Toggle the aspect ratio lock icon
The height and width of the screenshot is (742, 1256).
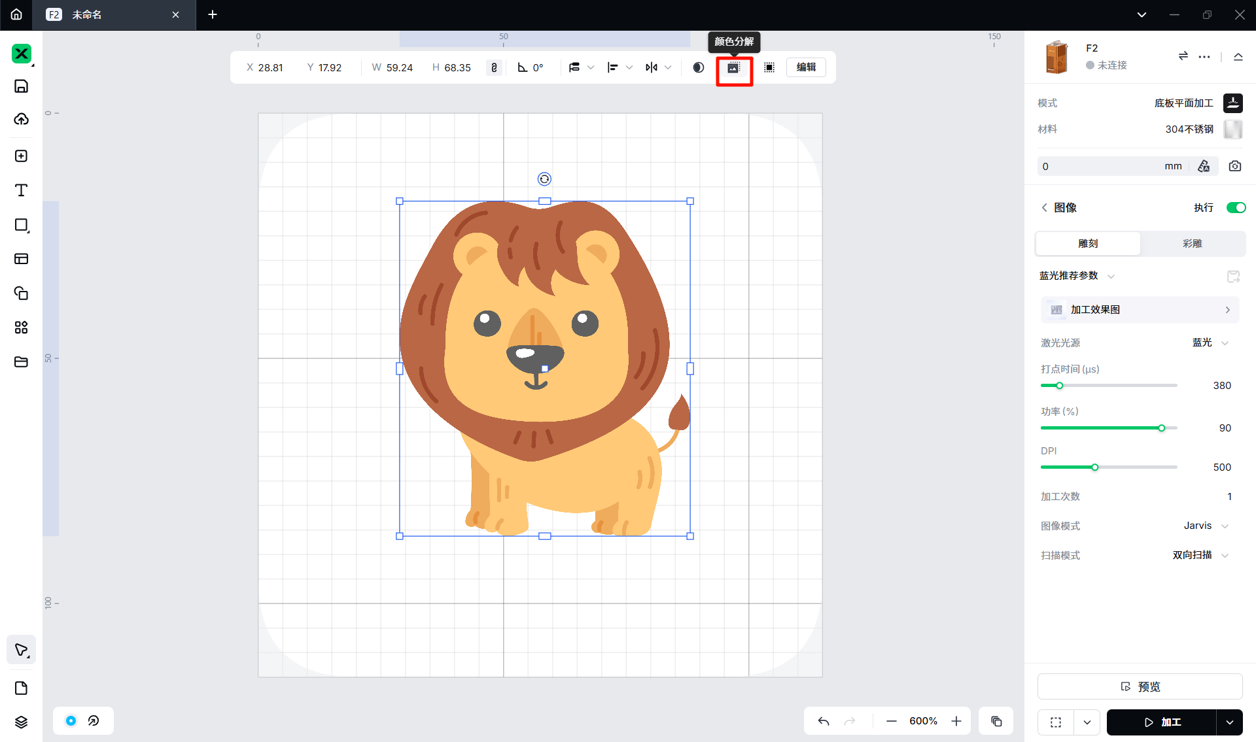click(494, 67)
